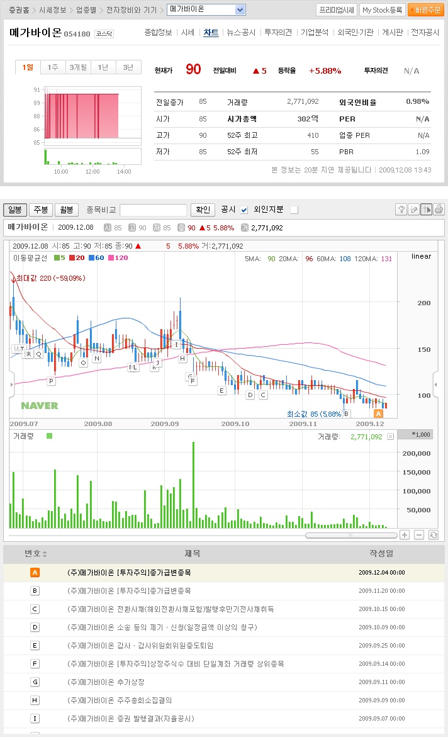This screenshot has width=448, height=737.
Task: Go to 증권홈 breadcrumb link
Action: (19, 10)
